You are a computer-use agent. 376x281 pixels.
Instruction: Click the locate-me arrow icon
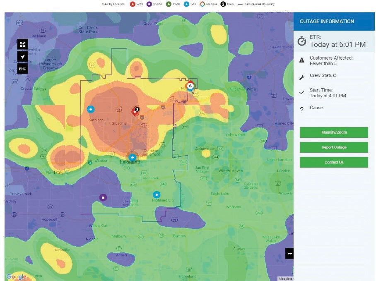pos(22,57)
